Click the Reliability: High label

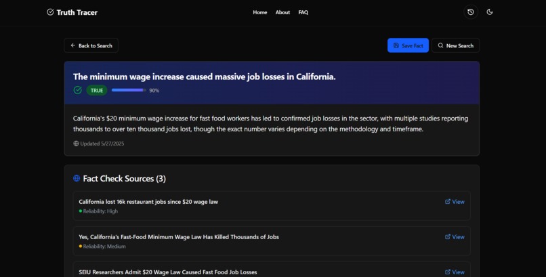pyautogui.click(x=100, y=211)
